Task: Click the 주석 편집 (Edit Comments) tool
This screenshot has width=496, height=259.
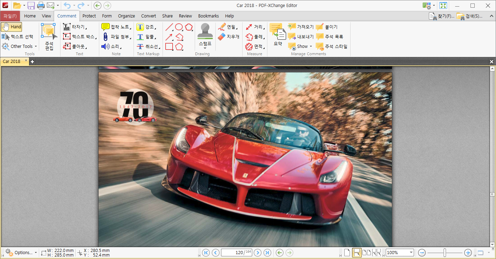Action: [49, 37]
